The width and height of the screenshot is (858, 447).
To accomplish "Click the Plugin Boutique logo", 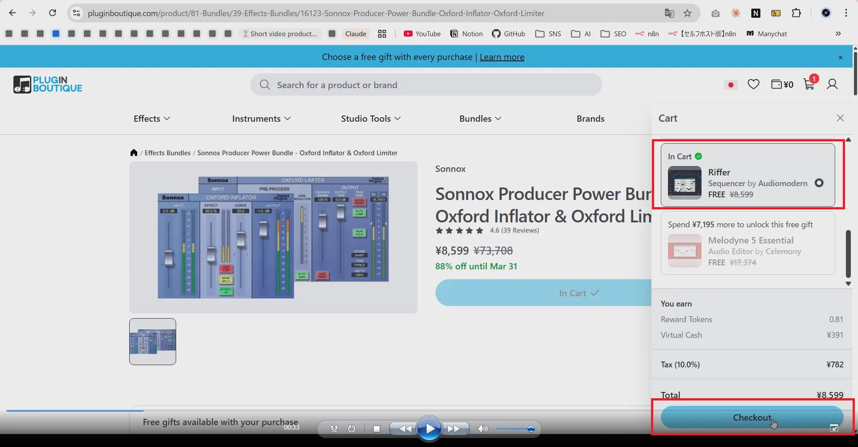I will [47, 84].
